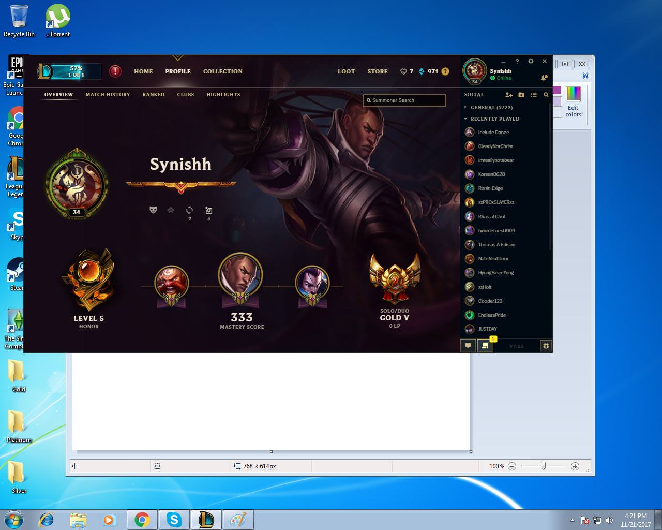Open the League client settings gear
Screen dimensions: 662x530
(531, 61)
